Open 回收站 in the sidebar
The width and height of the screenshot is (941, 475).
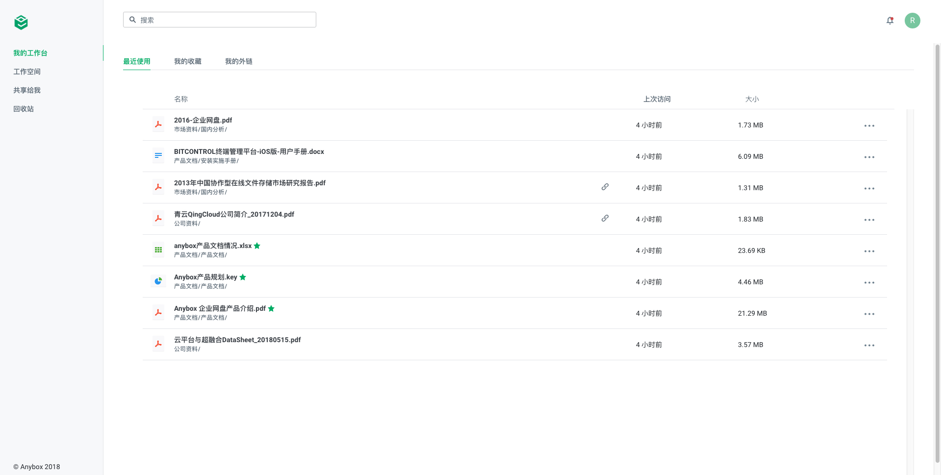24,109
